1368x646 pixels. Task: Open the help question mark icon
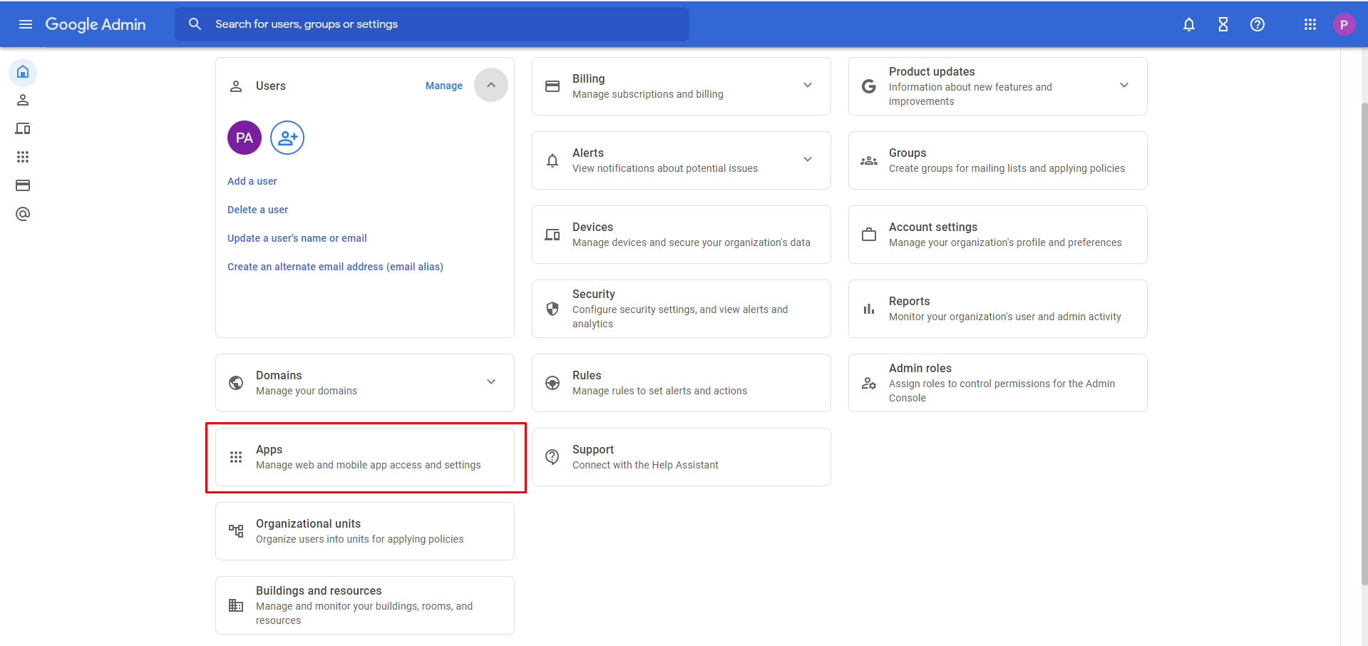point(1258,24)
